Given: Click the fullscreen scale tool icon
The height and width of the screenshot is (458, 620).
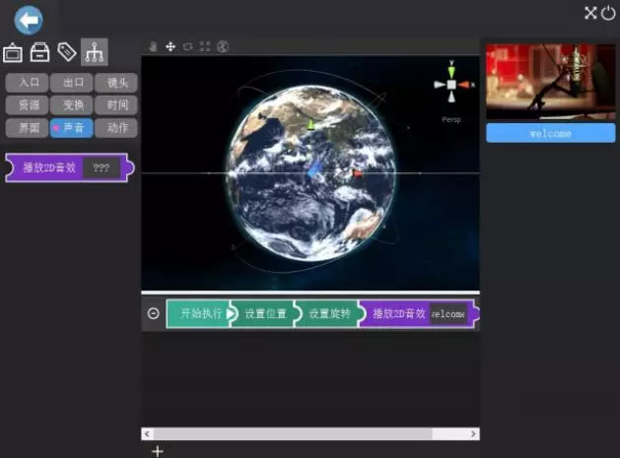Looking at the screenshot, I should click(205, 46).
